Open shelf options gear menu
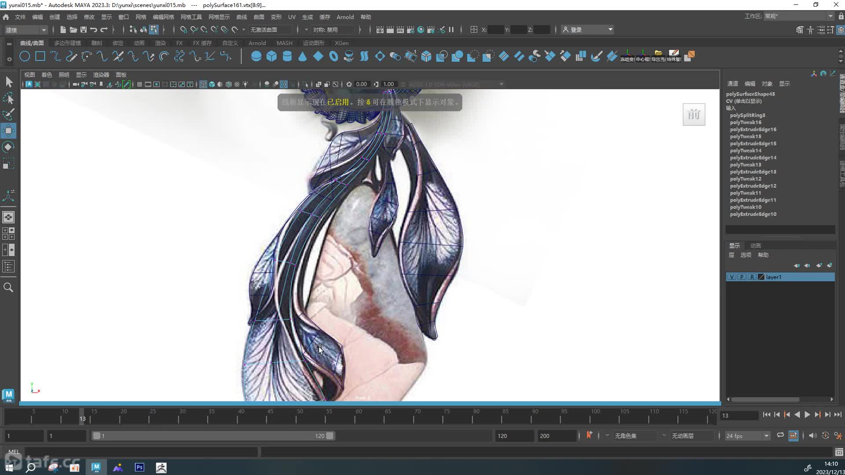The width and height of the screenshot is (845, 475). [x=9, y=59]
